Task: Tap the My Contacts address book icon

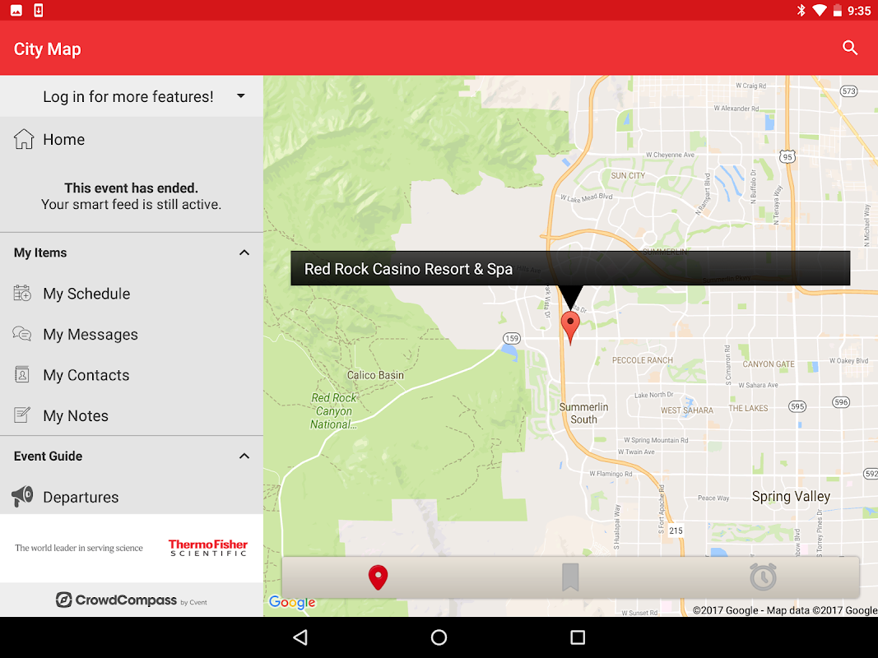Action: tap(22, 374)
